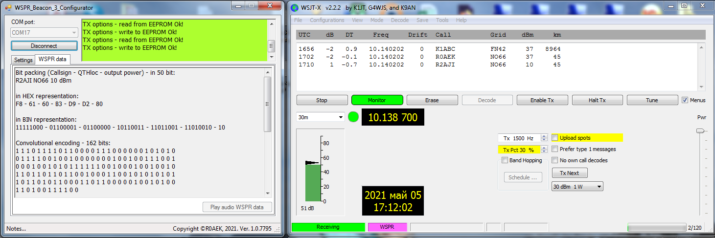Open the Tools menu
This screenshot has height=238, width=715.
(x=442, y=20)
